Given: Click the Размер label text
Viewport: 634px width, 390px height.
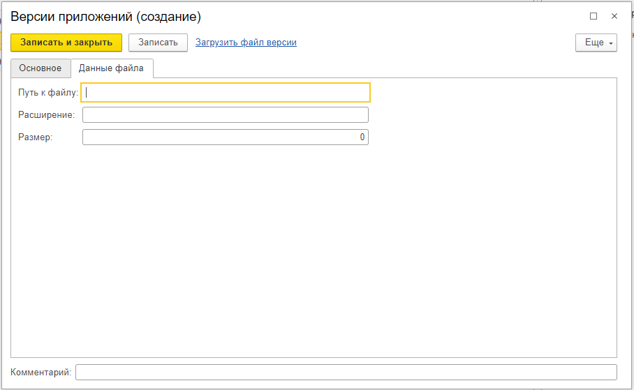Looking at the screenshot, I should [35, 137].
